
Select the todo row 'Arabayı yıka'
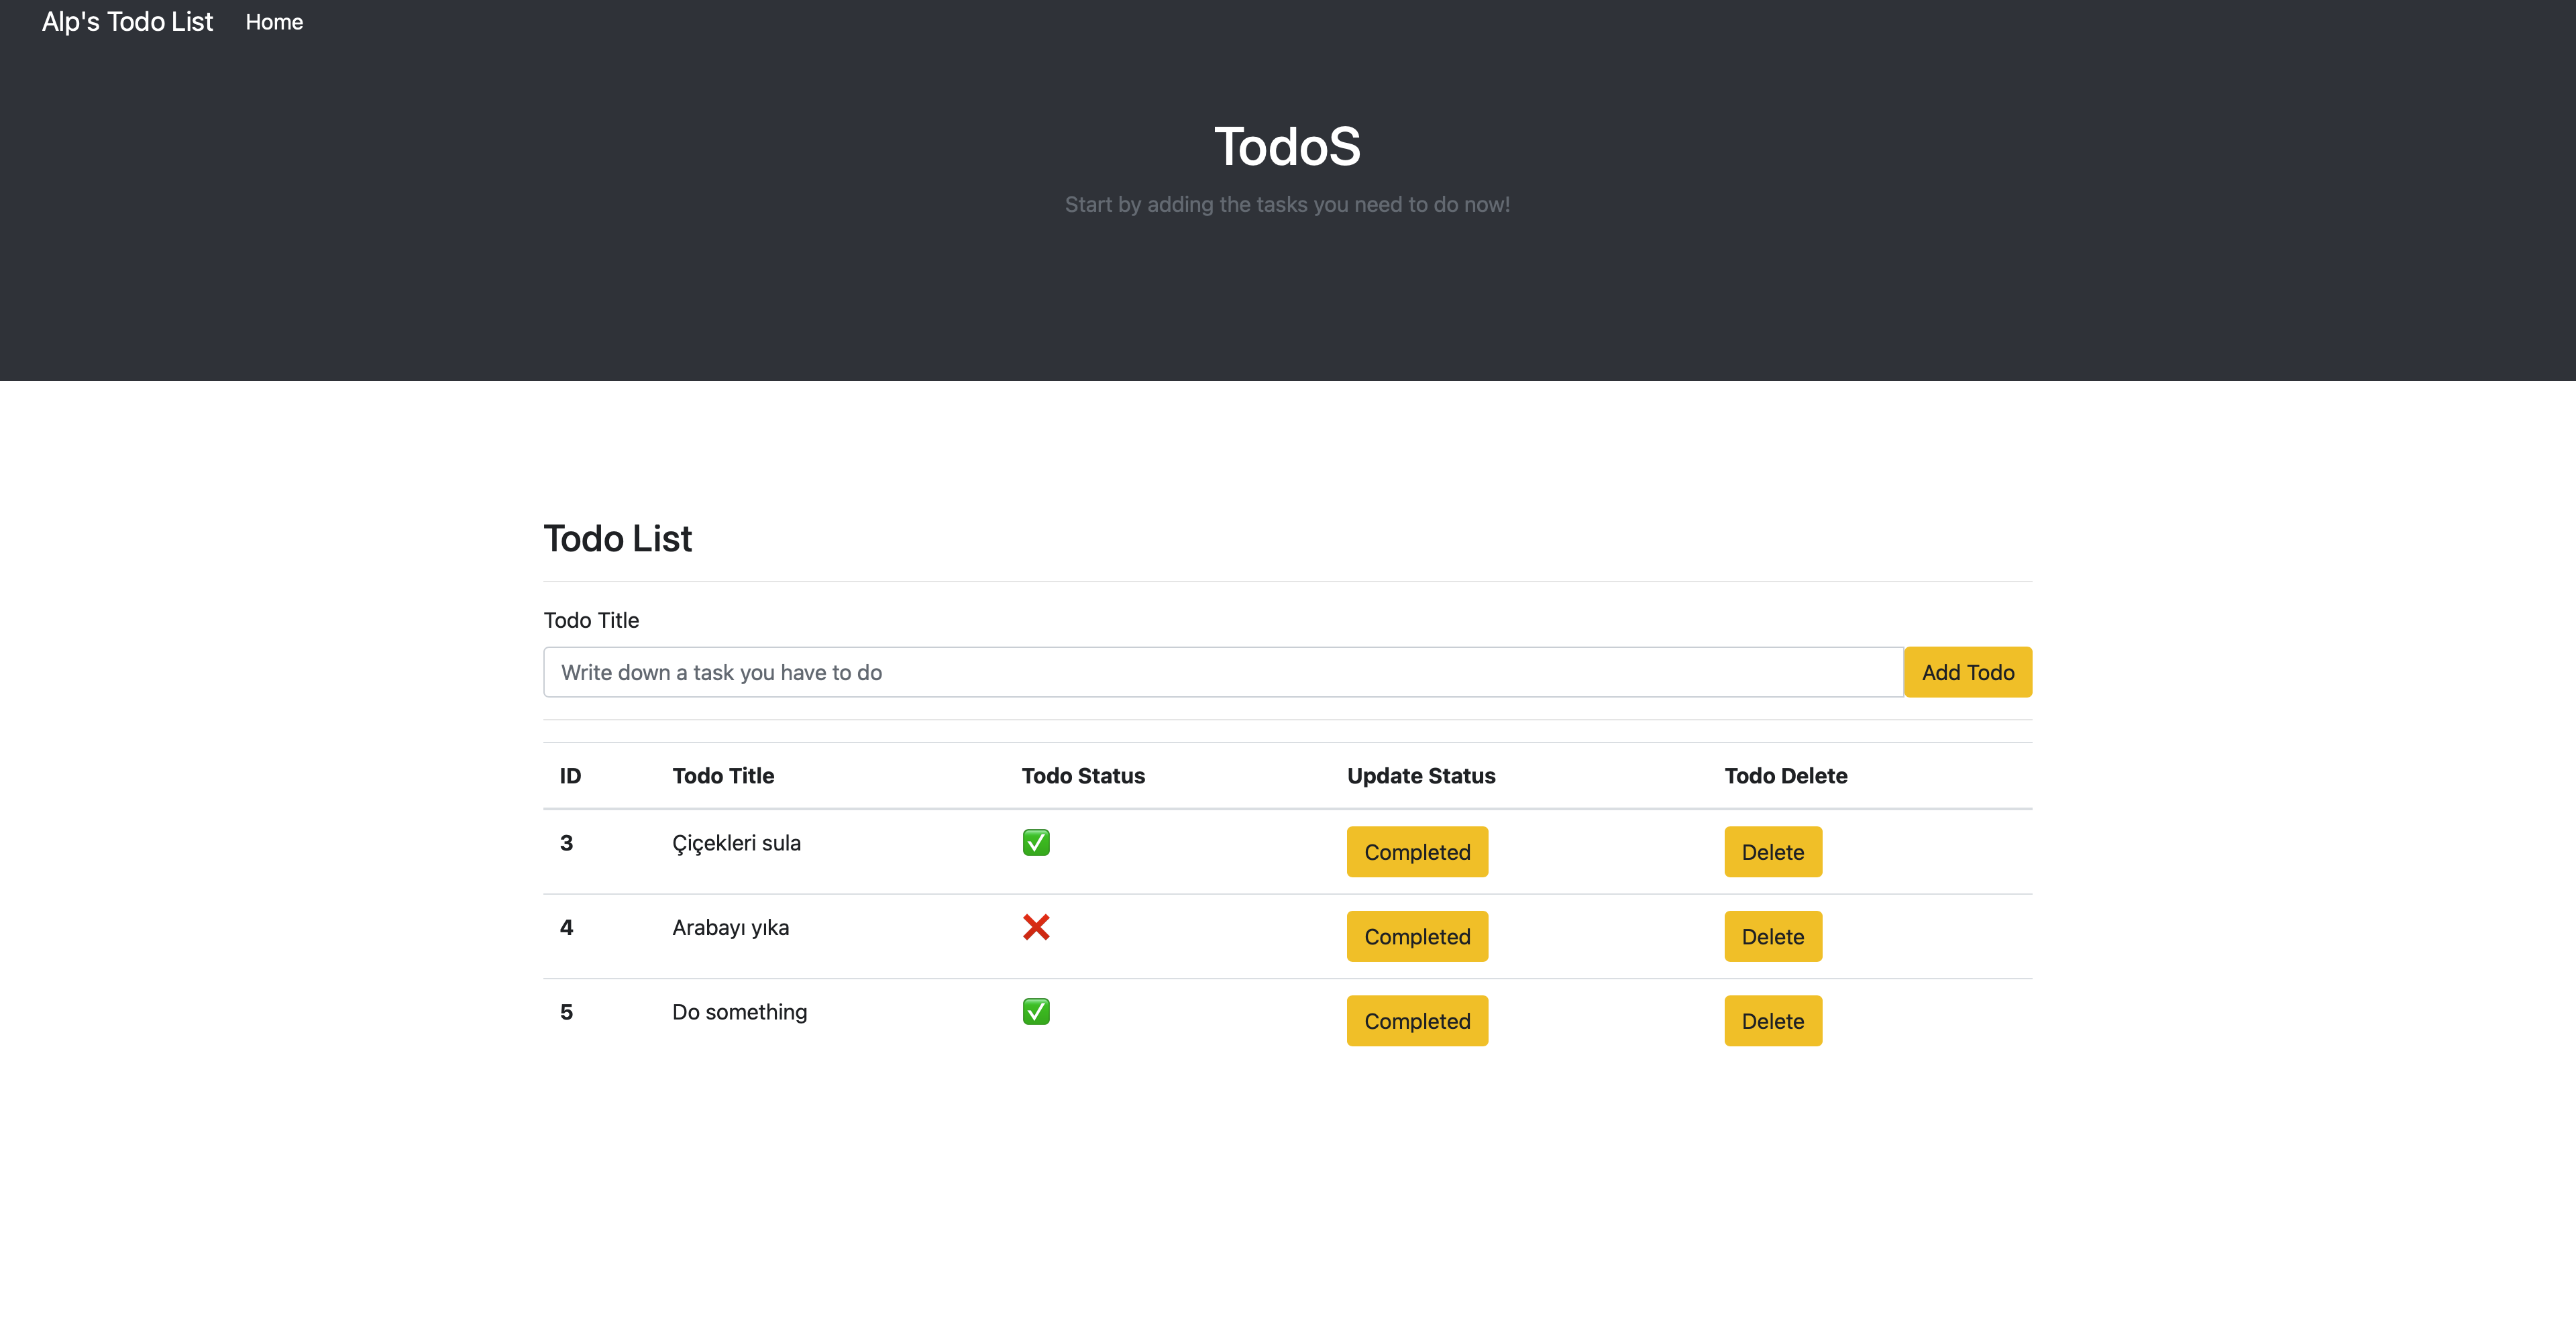[x=730, y=927]
